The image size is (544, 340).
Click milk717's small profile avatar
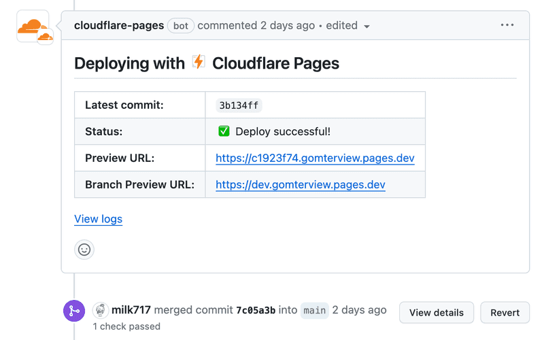[101, 311]
